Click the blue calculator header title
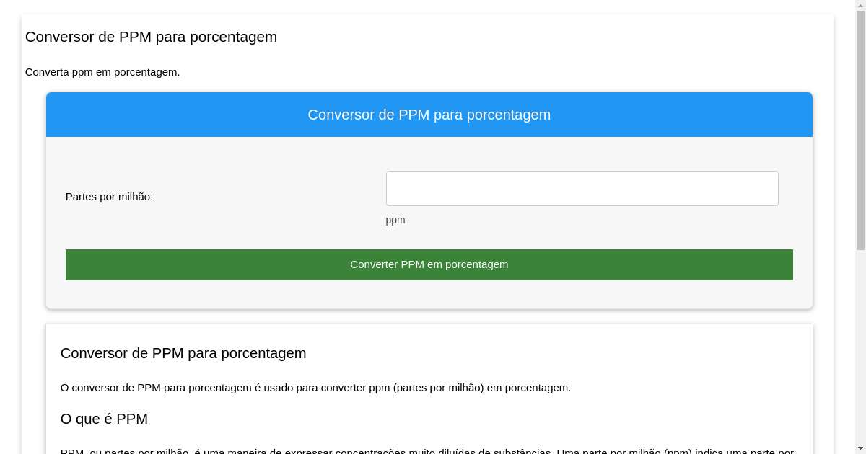The height and width of the screenshot is (454, 866). click(x=429, y=115)
